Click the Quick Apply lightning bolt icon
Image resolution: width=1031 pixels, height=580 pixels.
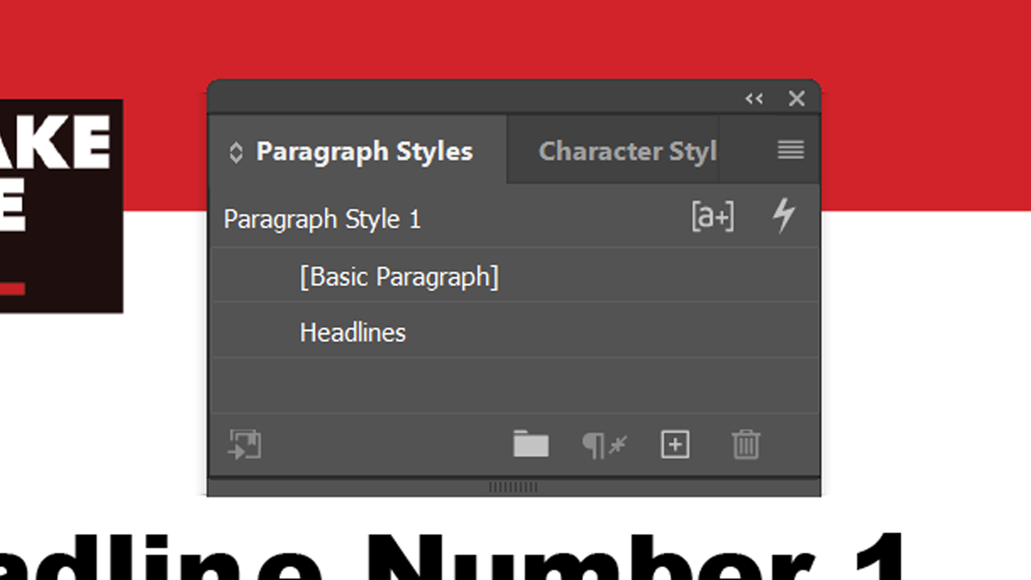[783, 216]
